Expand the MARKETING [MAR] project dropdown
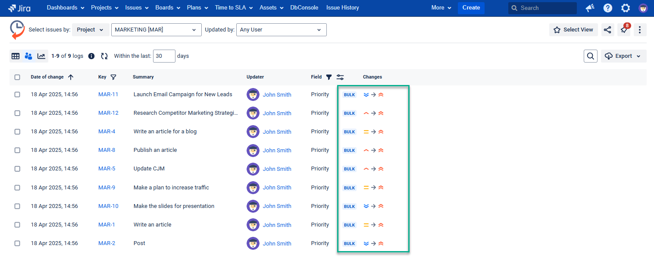654x258 pixels. pos(156,30)
